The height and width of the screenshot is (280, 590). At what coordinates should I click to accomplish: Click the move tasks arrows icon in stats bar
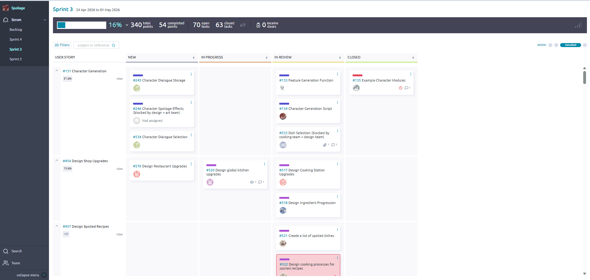click(243, 25)
